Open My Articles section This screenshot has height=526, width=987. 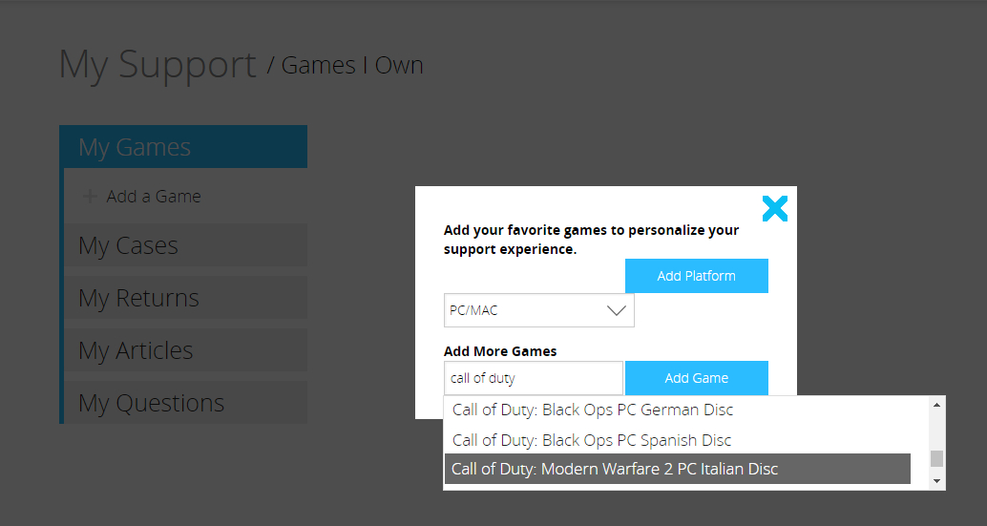coord(136,350)
